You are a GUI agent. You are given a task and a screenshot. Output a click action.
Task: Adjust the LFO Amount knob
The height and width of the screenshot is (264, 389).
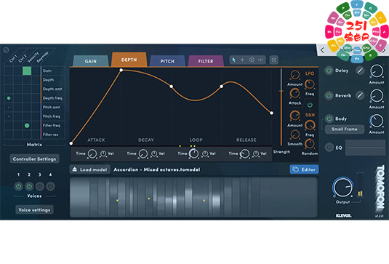point(294,75)
